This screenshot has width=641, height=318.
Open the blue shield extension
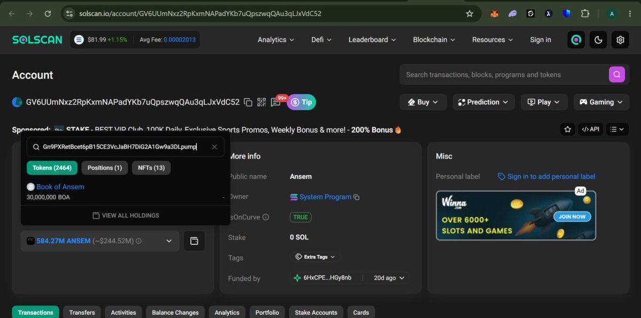coord(567,13)
